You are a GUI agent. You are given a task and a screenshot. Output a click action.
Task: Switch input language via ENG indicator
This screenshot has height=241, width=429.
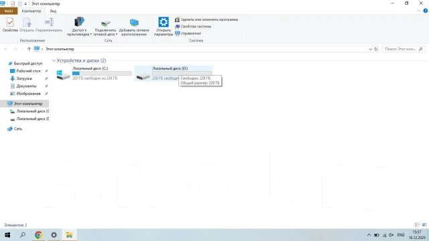click(x=401, y=235)
